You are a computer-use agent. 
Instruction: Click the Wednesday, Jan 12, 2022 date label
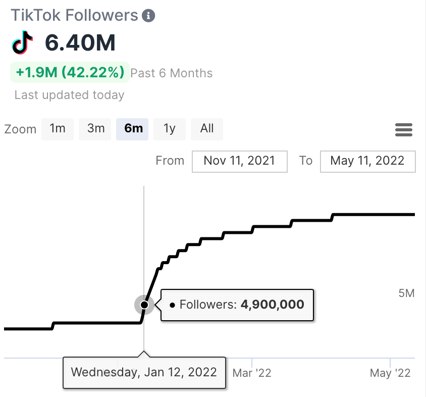point(144,373)
